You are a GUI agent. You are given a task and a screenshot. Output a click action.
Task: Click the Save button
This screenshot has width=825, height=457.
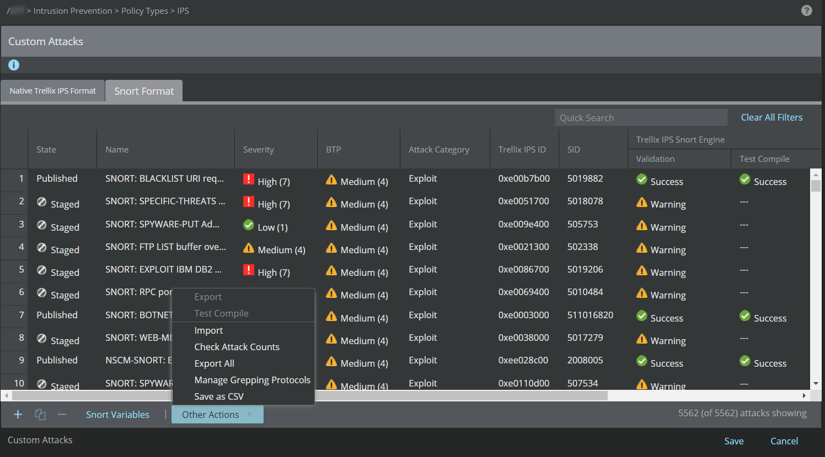click(734, 441)
